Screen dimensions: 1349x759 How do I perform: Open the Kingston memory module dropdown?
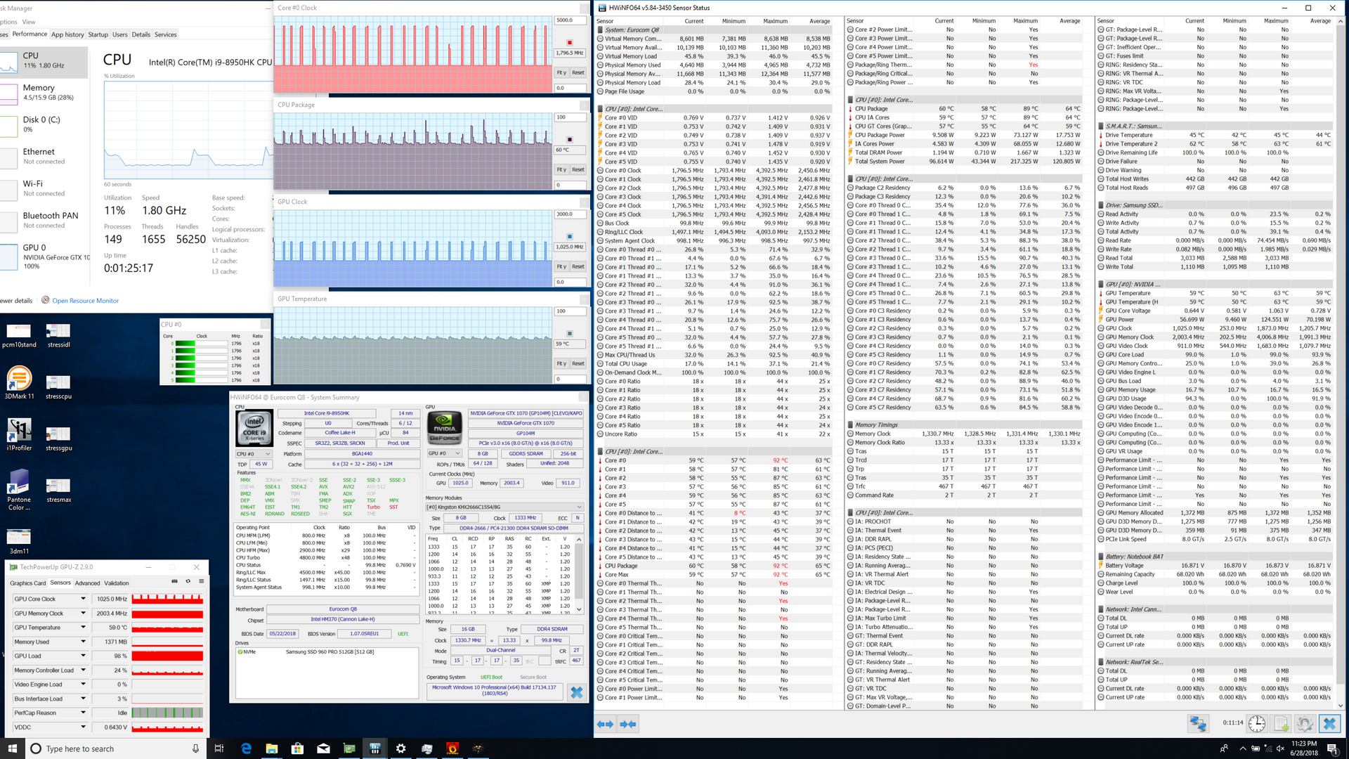tap(504, 507)
